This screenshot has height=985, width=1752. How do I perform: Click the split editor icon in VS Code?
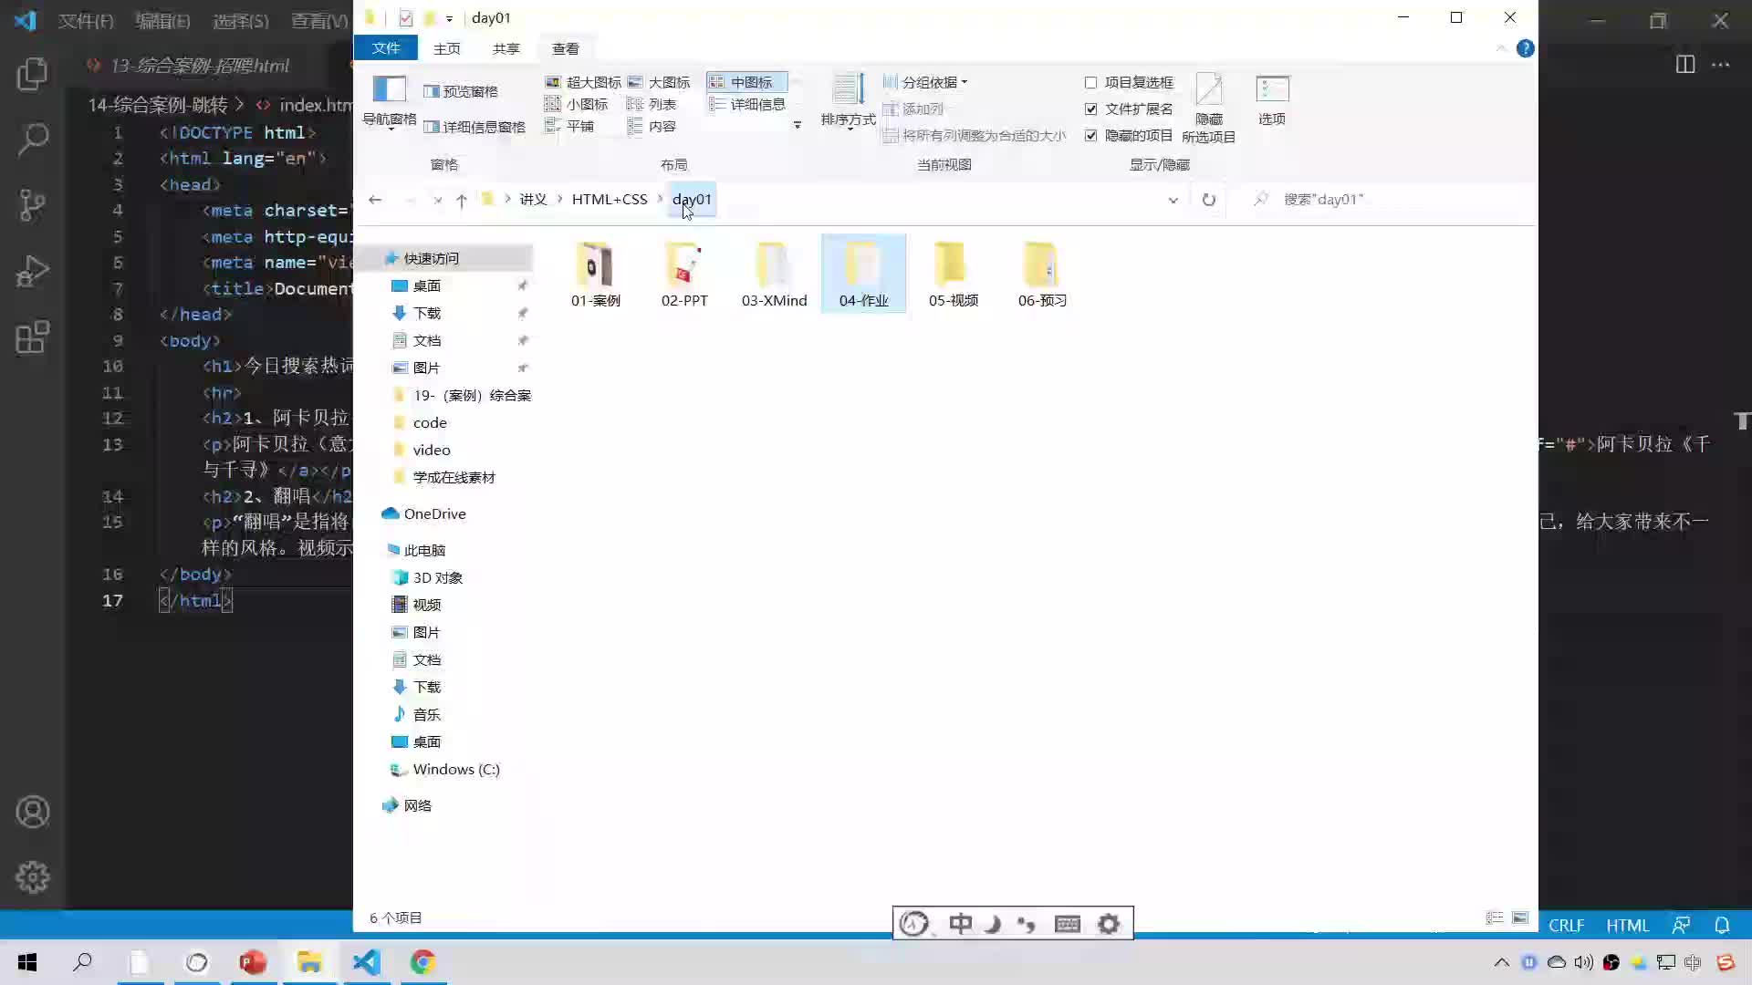(1685, 65)
